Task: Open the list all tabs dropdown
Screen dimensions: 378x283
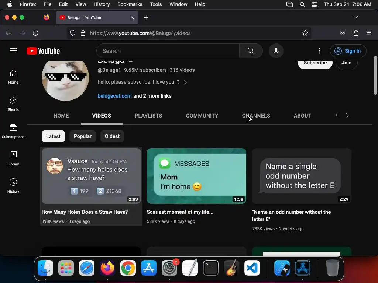Action: (x=355, y=17)
